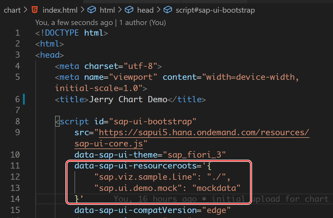Screen dimensions: 333x218
Task: Open the script#sap-ui-bootstrap breadcrumb
Action: (215, 10)
